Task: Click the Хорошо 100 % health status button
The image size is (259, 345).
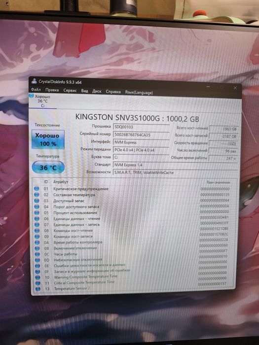Action: coord(48,139)
